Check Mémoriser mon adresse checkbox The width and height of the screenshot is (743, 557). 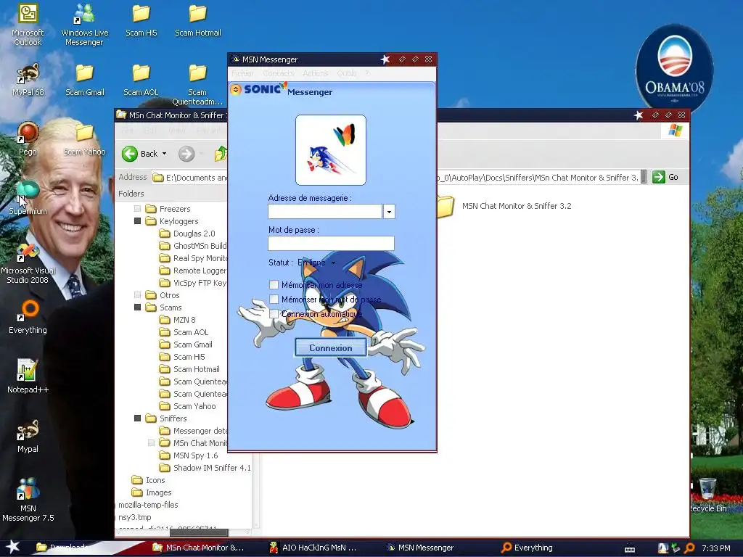[274, 284]
